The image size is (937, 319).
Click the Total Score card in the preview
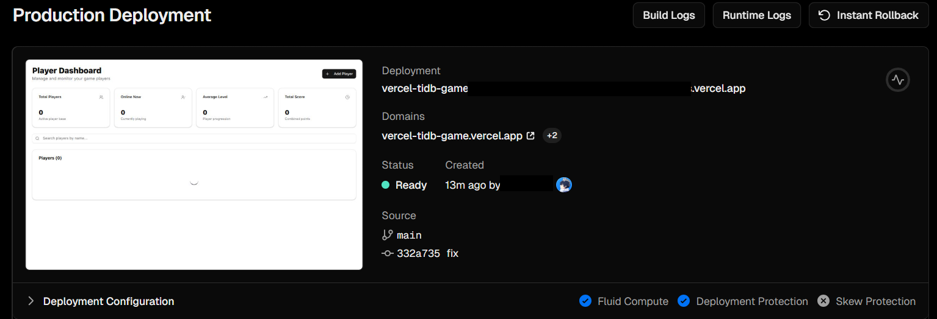click(317, 108)
